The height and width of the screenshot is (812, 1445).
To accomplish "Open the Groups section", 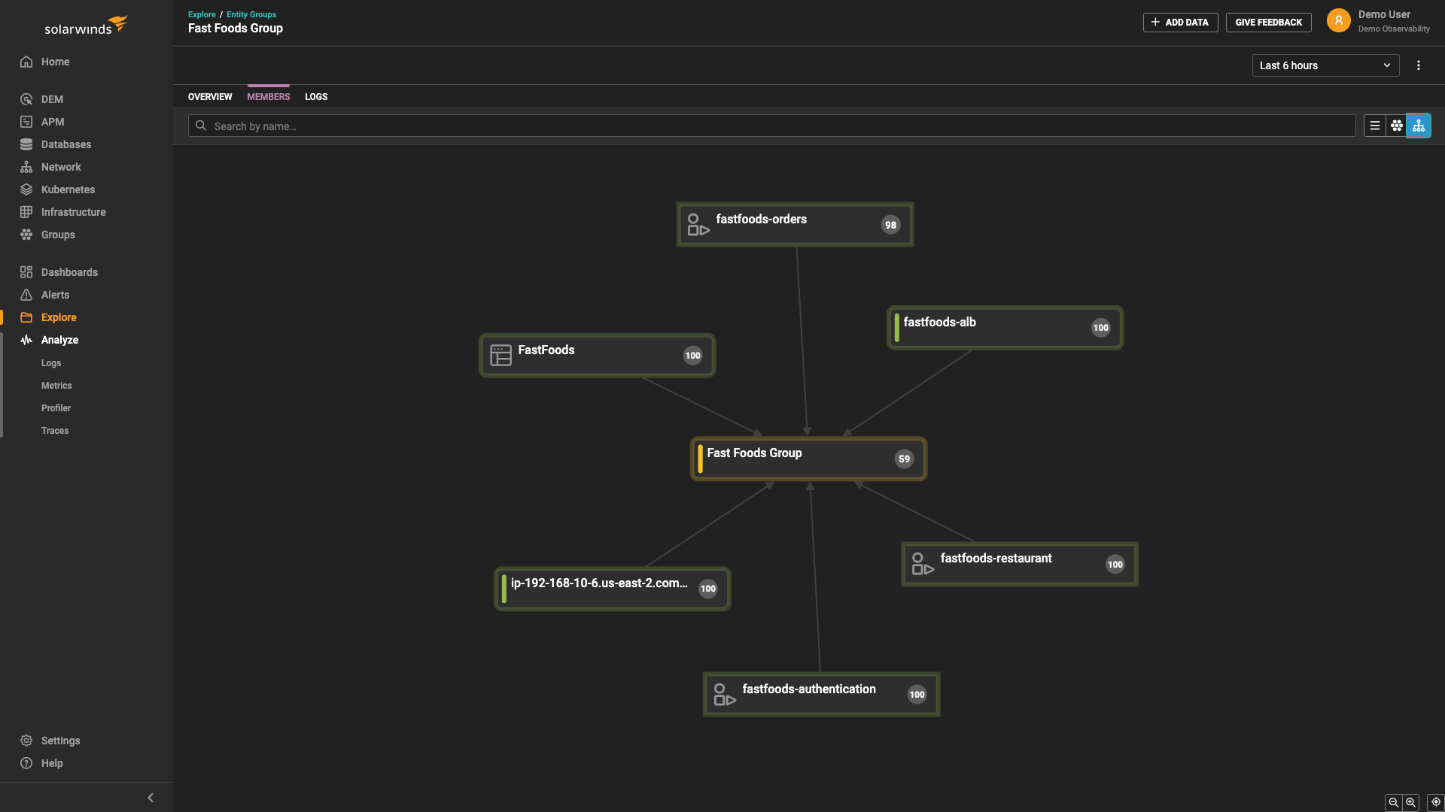I will (x=58, y=235).
